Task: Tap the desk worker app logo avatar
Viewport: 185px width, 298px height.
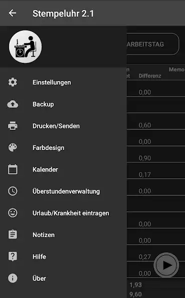Action: tap(26, 47)
